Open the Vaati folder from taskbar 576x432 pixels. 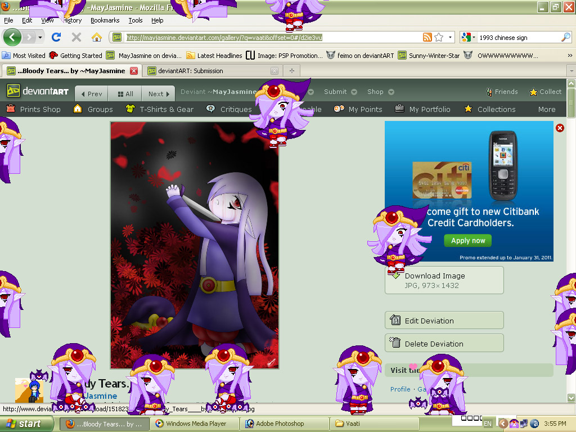pos(374,424)
